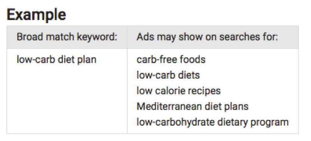Click the "low-carbohydrate dietary program" entry
Image resolution: width=311 pixels, height=141 pixels.
coord(212,122)
